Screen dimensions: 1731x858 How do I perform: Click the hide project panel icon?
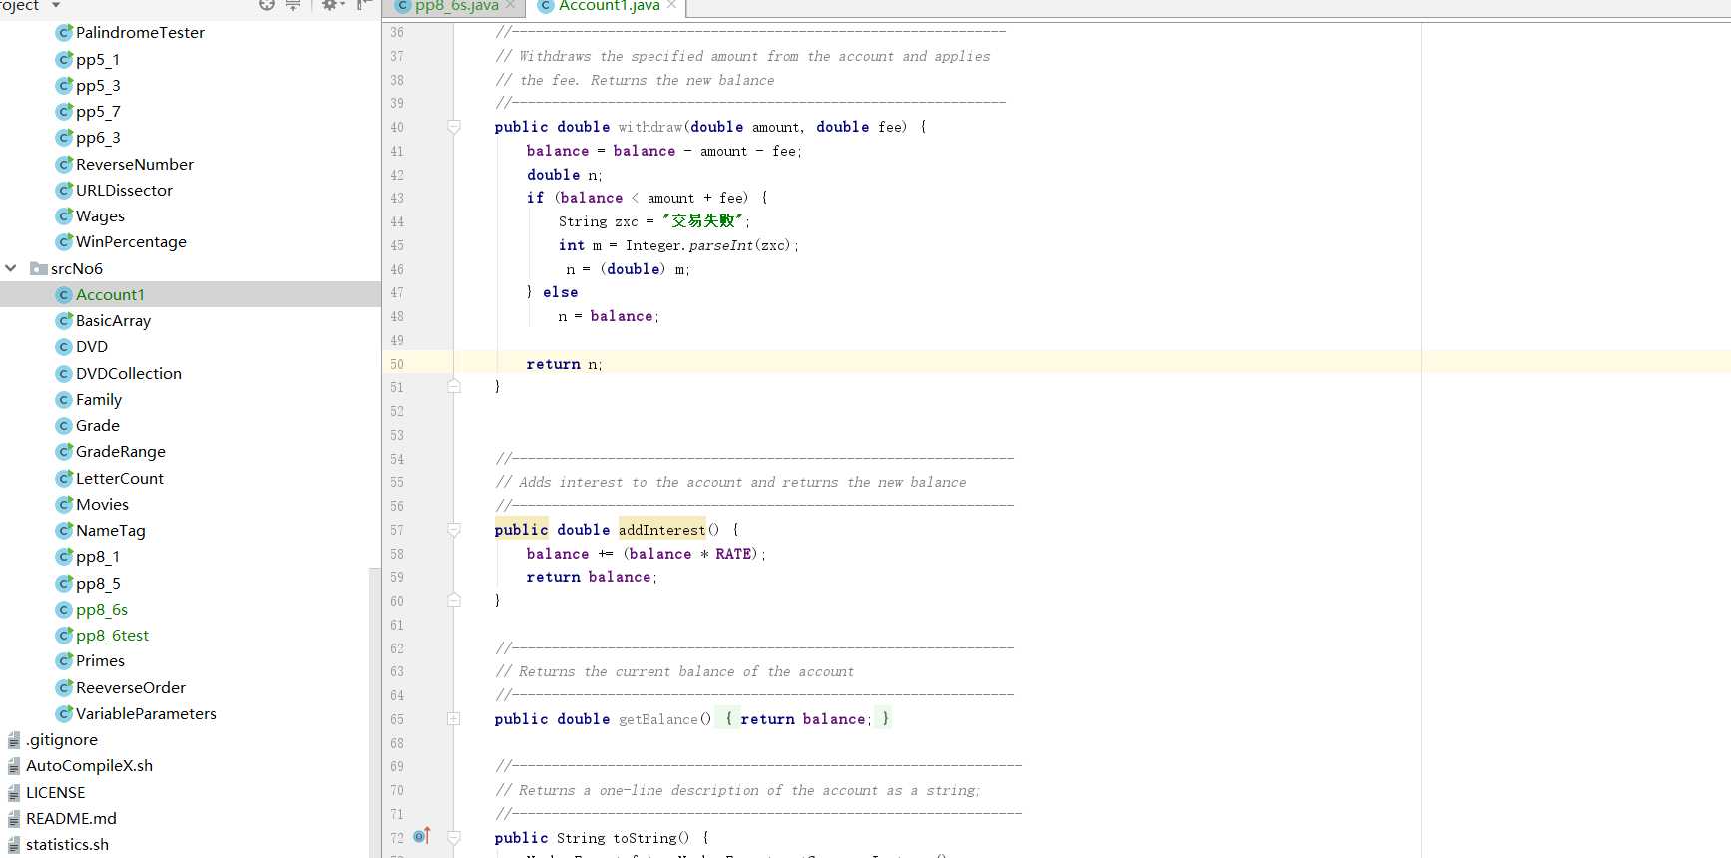(364, 5)
